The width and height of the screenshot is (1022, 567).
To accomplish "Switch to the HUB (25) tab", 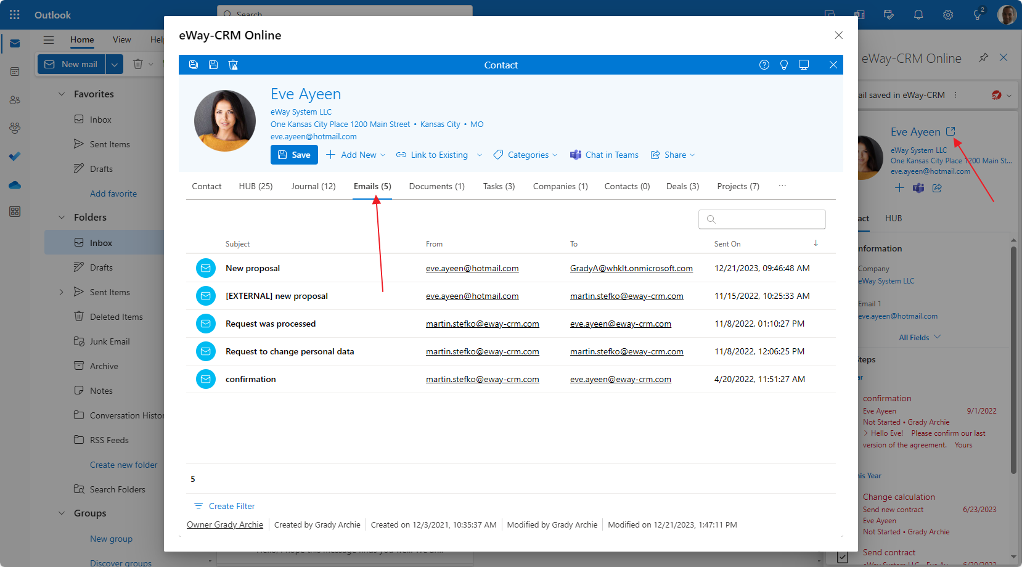I will [x=256, y=186].
